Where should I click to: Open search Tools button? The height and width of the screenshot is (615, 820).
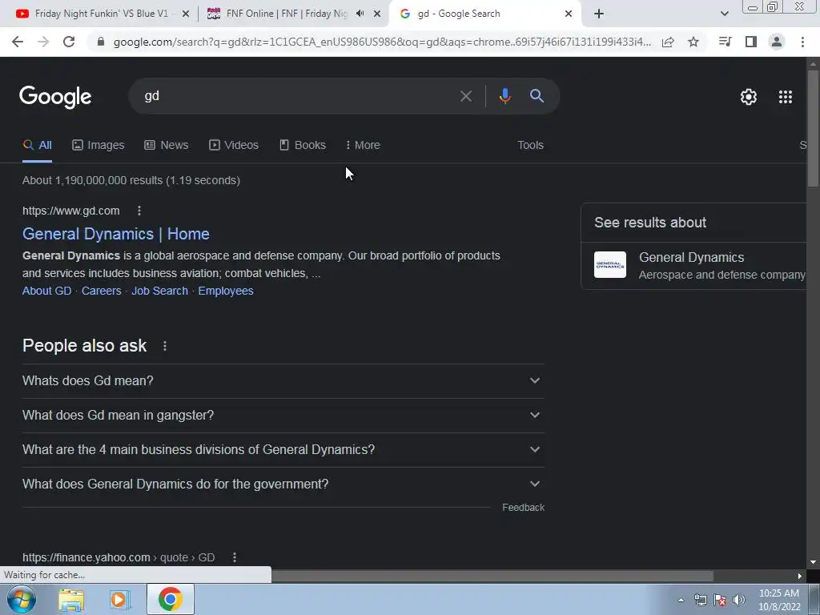click(530, 146)
